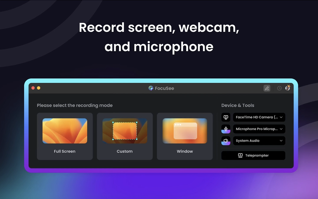318x199 pixels.
Task: Close FocuSee with the red button
Action: (33, 88)
